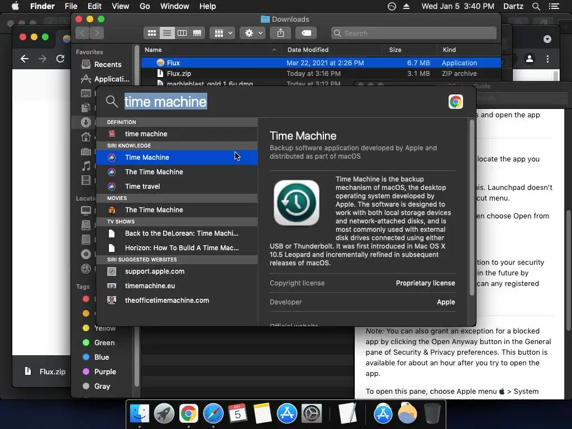Open Google Chrome in the dock
This screenshot has width=572, height=429.
188,414
